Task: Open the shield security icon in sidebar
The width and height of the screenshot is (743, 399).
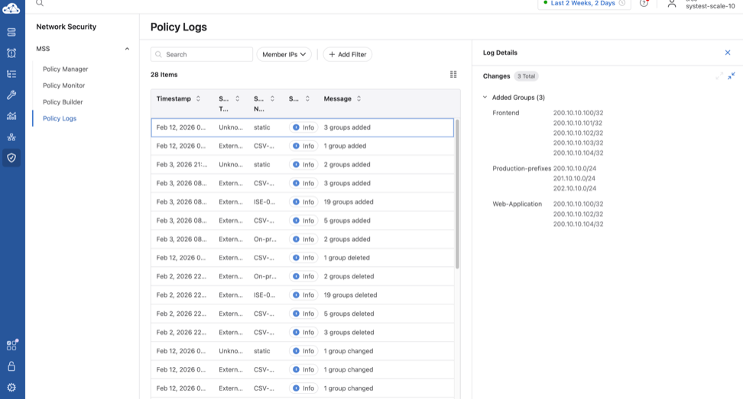Action: click(x=11, y=157)
